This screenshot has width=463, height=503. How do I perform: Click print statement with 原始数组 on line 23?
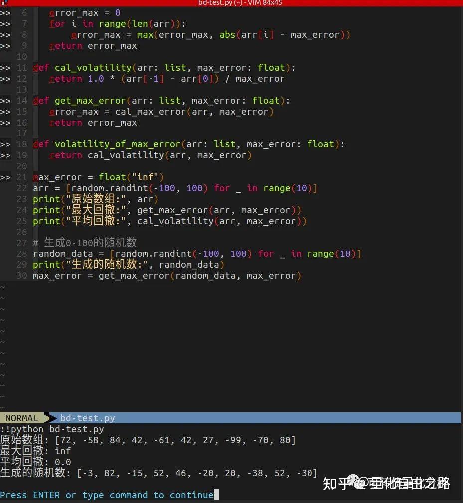tap(96, 199)
